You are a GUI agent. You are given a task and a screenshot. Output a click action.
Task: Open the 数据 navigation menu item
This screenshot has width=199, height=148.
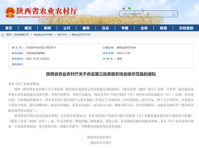click(163, 28)
